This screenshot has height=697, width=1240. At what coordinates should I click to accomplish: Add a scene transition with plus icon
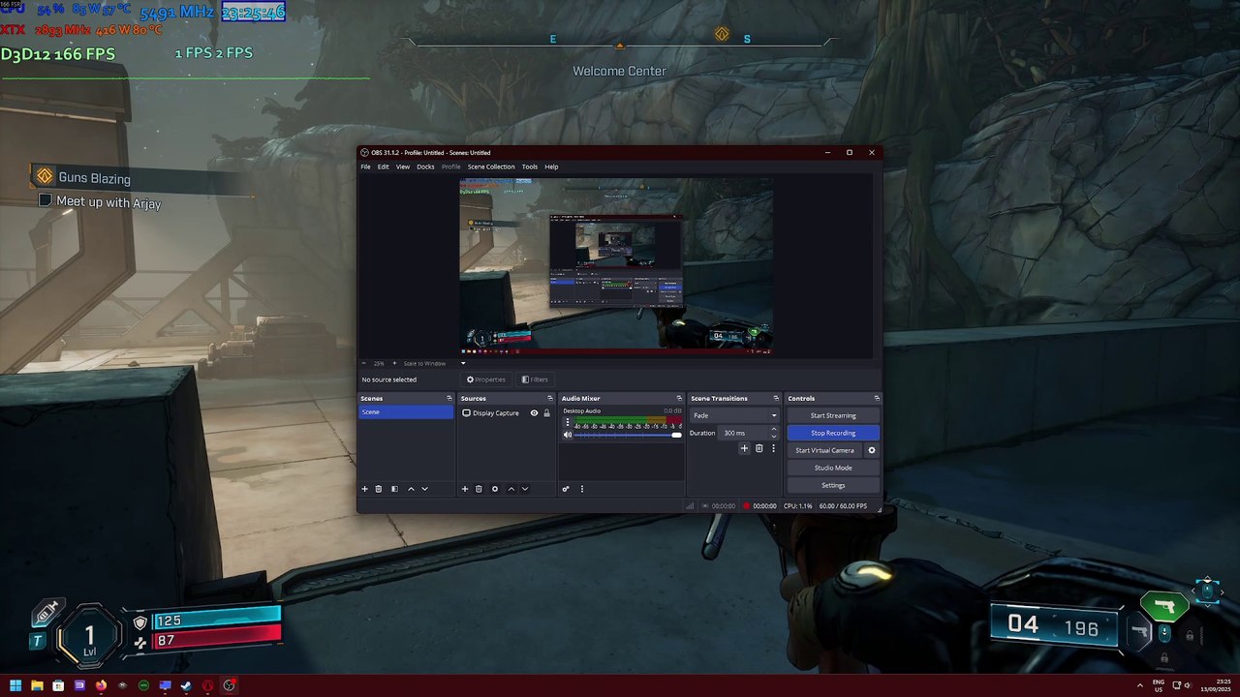pos(744,448)
